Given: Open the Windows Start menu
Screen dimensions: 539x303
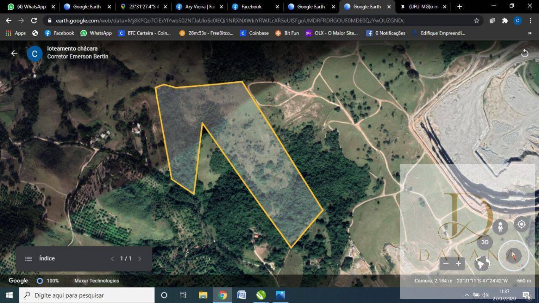Looking at the screenshot, I should point(9,295).
